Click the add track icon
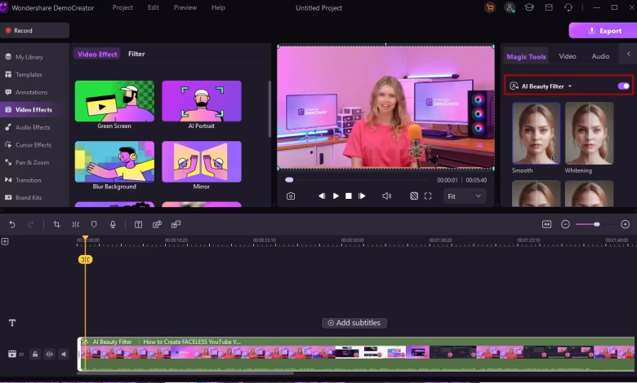The width and height of the screenshot is (637, 383). (5, 241)
